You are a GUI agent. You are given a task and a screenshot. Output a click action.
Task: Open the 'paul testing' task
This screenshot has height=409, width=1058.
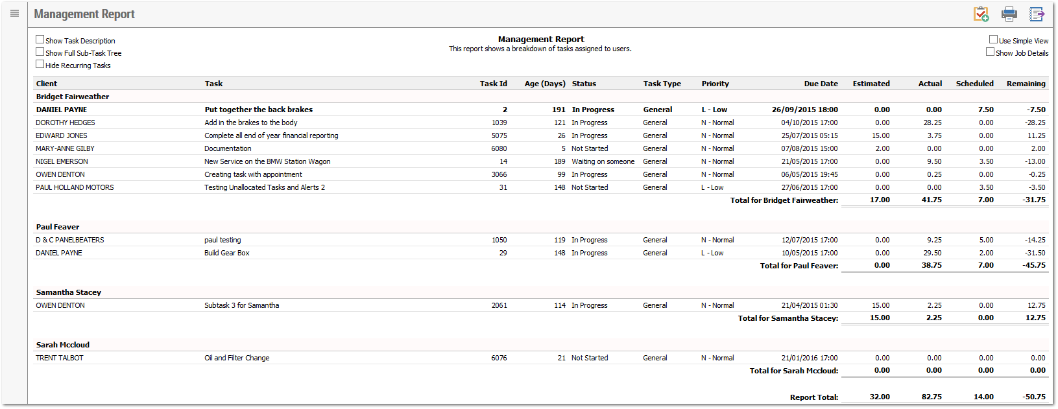click(x=222, y=240)
